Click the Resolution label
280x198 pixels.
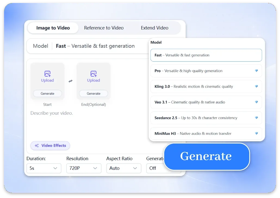pos(77,159)
